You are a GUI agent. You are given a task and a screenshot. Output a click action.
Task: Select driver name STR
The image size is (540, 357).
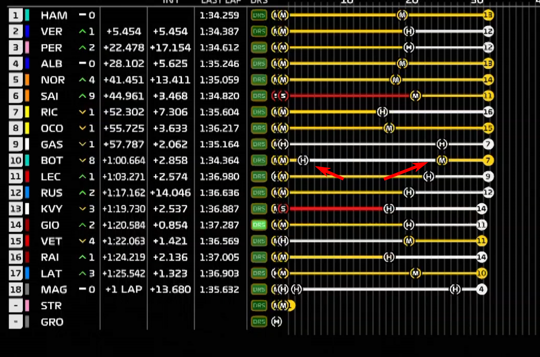[51, 305]
